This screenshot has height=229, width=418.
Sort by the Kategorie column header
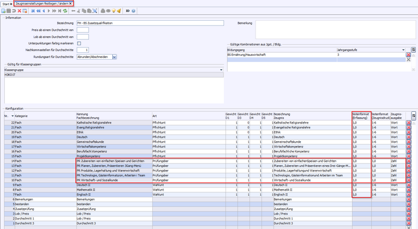coord(21,116)
